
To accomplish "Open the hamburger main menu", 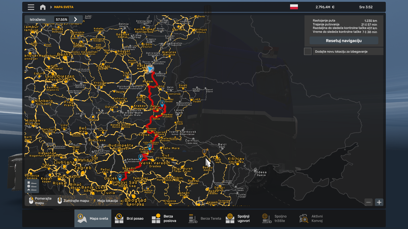I will tap(31, 7).
